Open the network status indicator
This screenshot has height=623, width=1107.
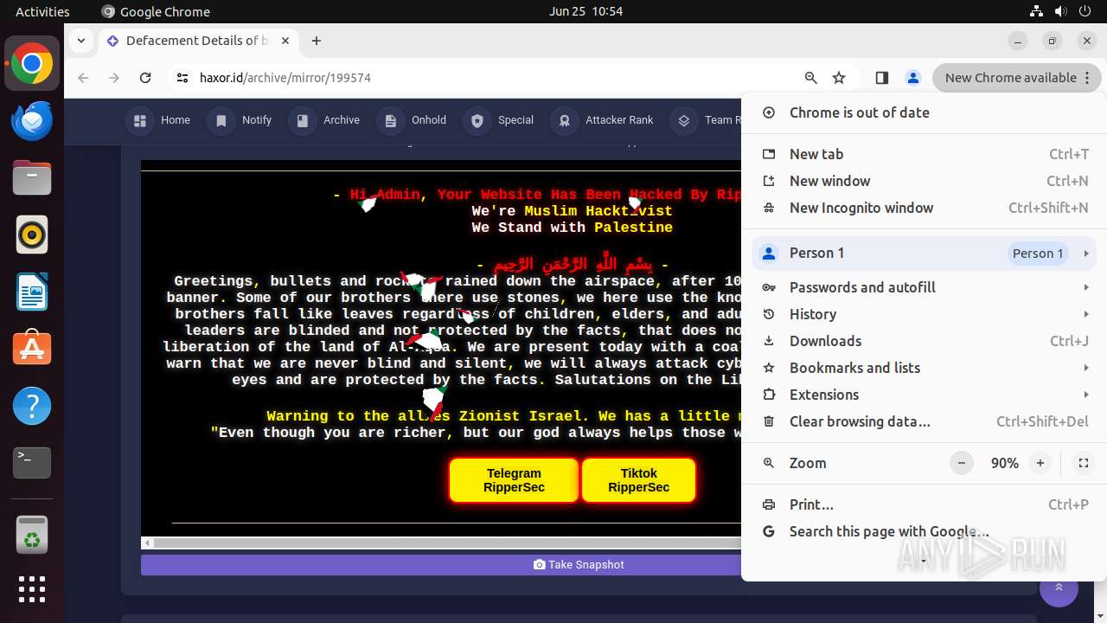coord(1036,11)
